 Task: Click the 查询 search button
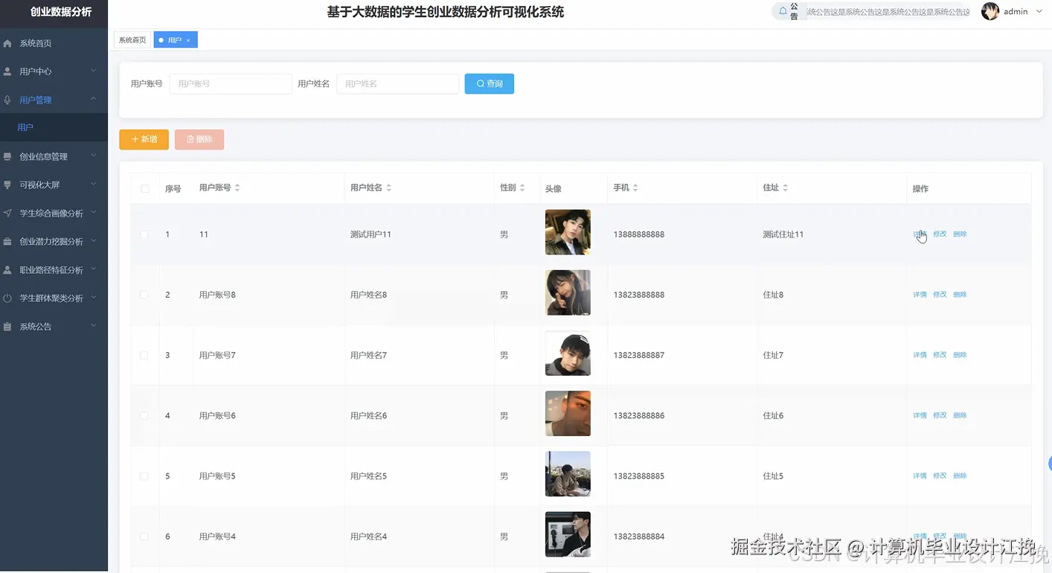[489, 84]
